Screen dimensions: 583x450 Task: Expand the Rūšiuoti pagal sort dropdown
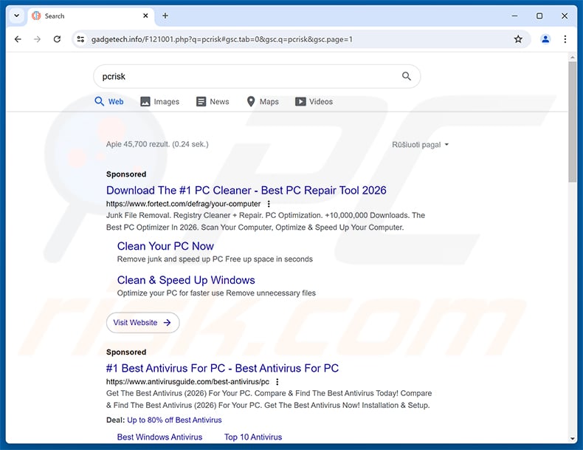click(x=420, y=144)
